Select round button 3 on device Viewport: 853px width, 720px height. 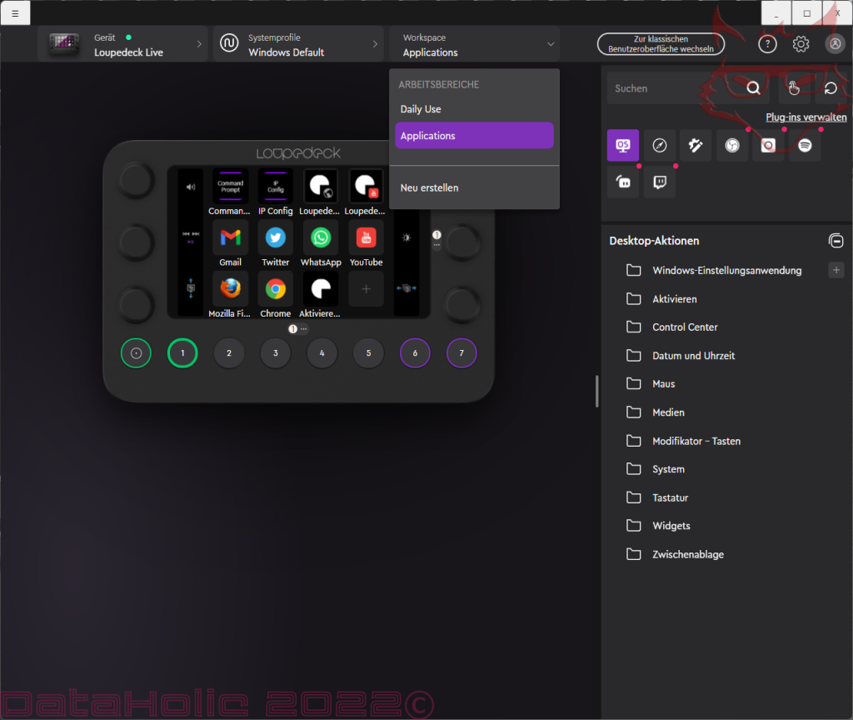click(275, 353)
